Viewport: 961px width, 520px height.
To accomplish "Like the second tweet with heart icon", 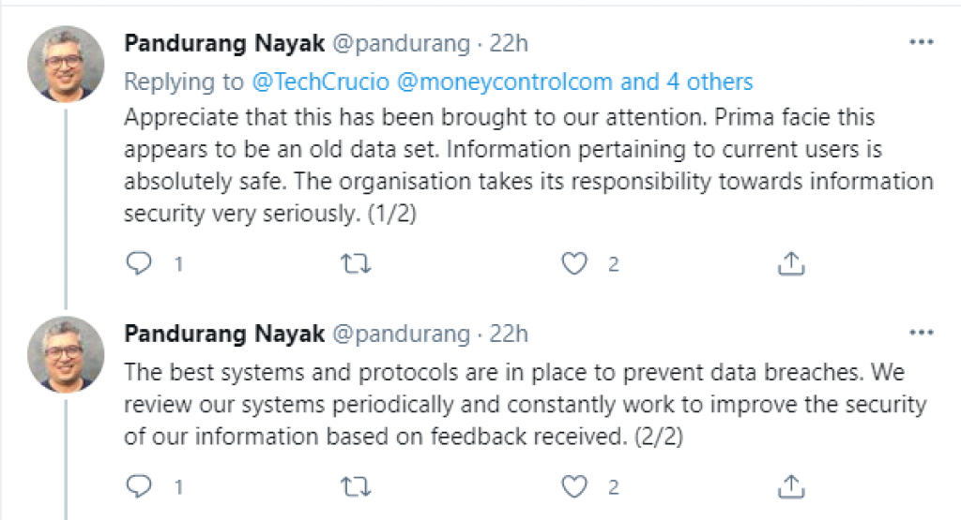I will tap(573, 486).
